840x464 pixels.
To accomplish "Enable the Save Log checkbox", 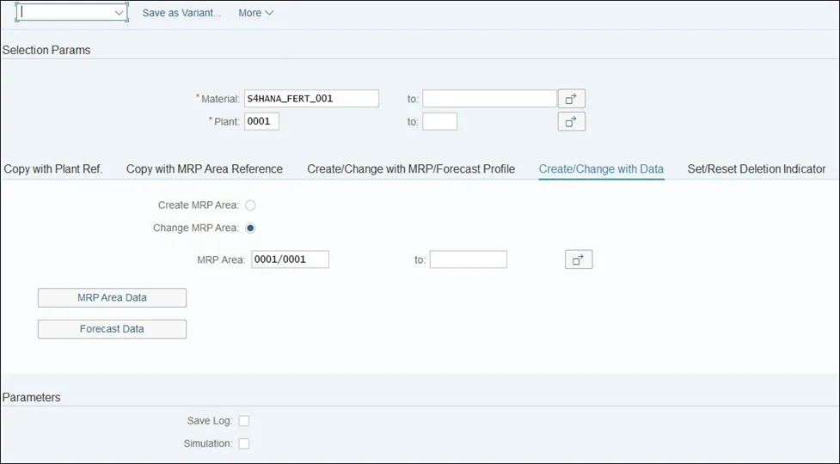I will click(x=244, y=421).
